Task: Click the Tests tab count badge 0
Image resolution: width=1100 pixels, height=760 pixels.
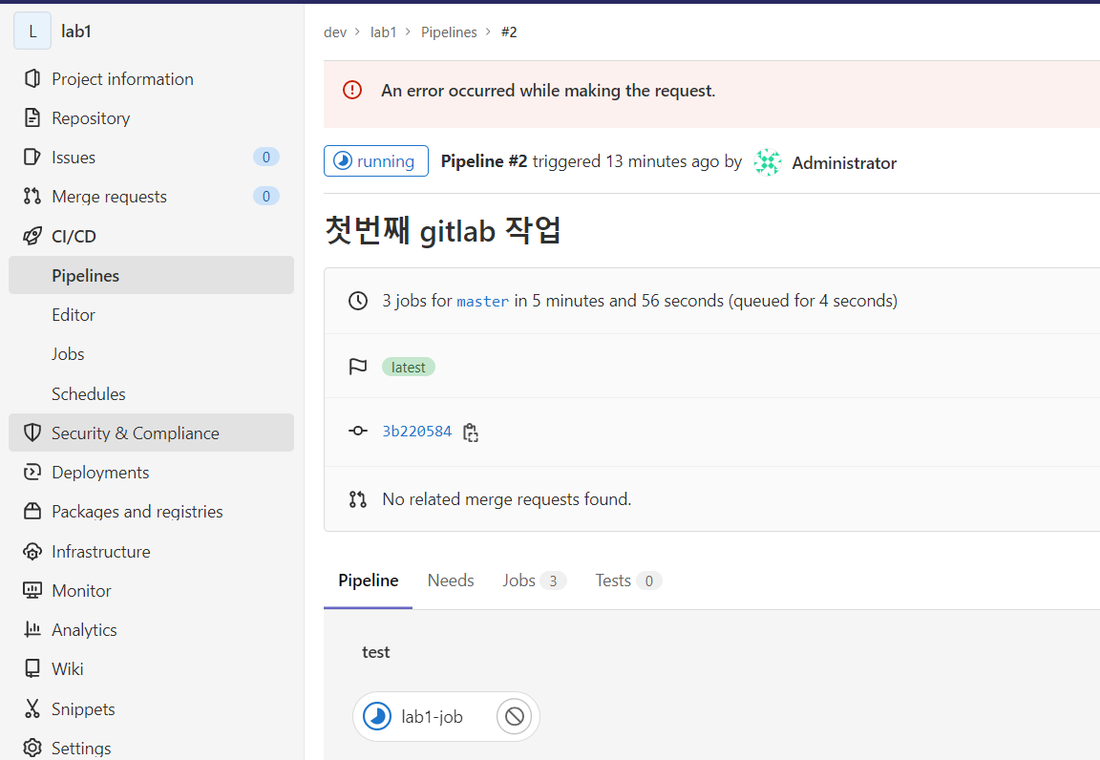Action: [x=649, y=581]
